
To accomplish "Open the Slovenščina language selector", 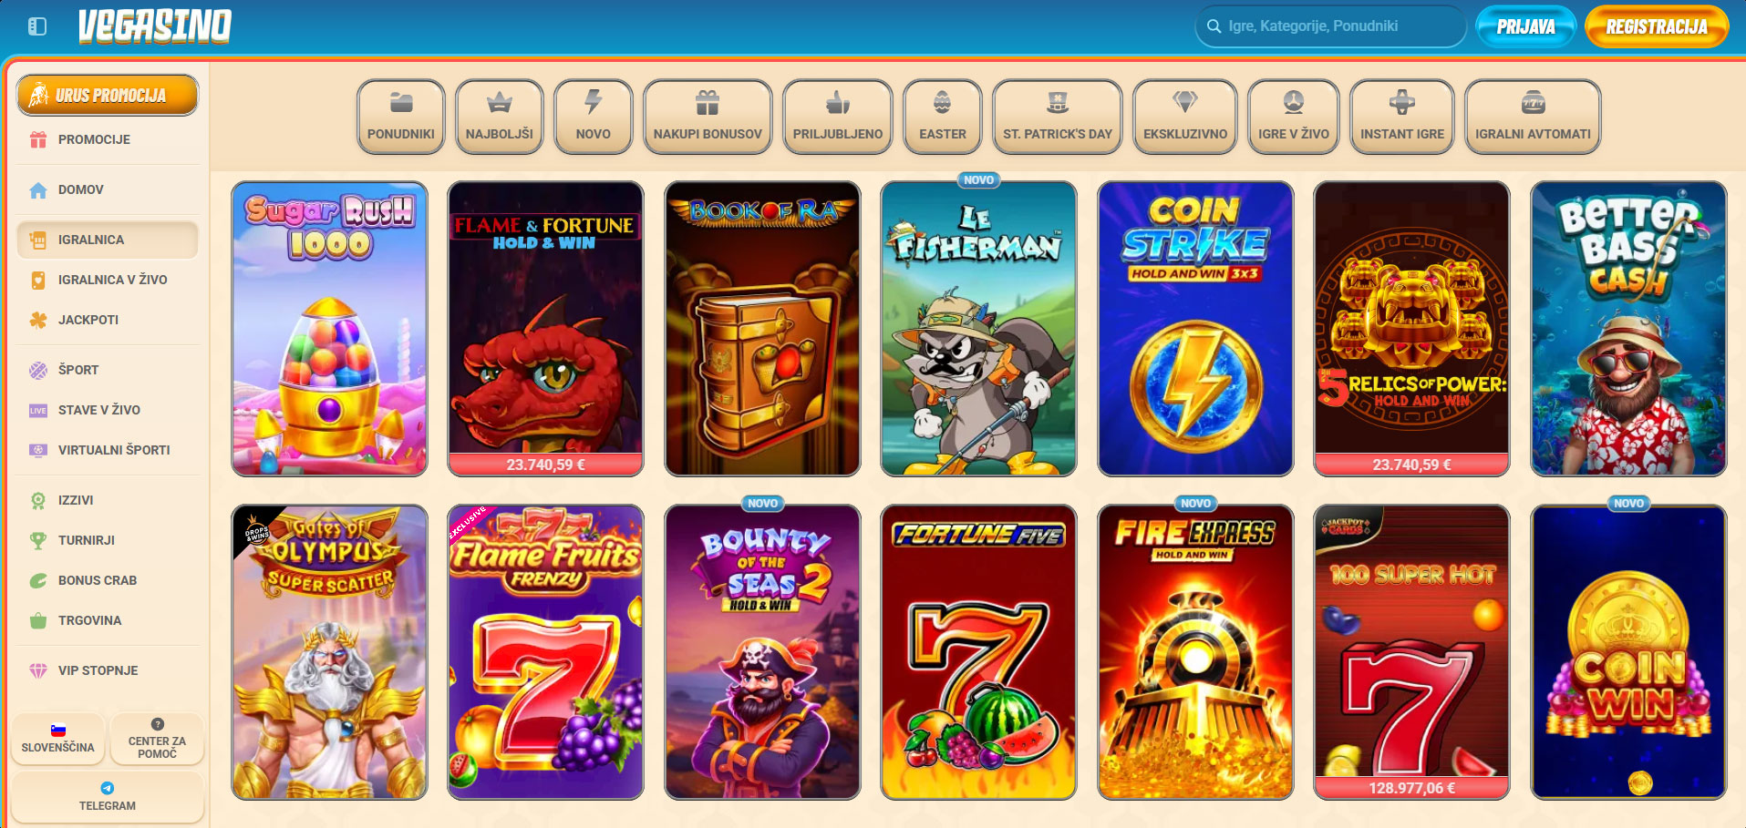I will [x=58, y=739].
